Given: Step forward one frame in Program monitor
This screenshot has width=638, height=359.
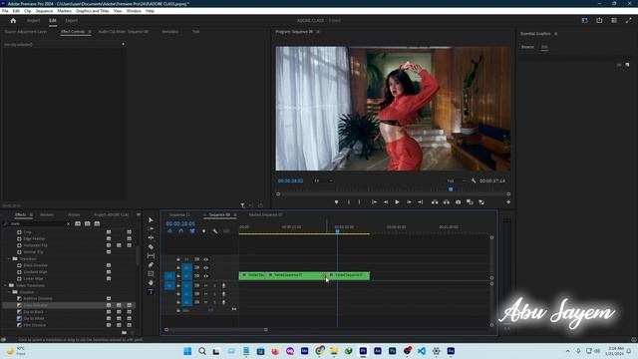Looking at the screenshot, I should point(409,201).
